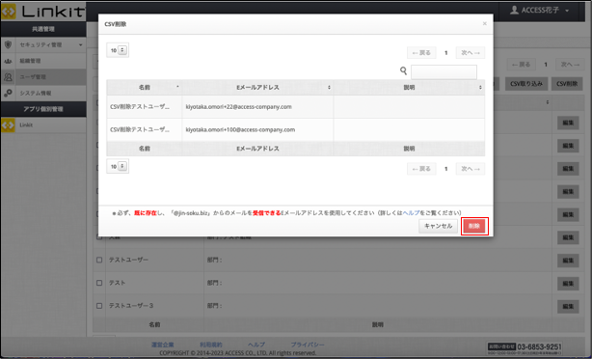The height and width of the screenshot is (359, 592).
Task: Open 利用規約 footer link
Action: 211,345
